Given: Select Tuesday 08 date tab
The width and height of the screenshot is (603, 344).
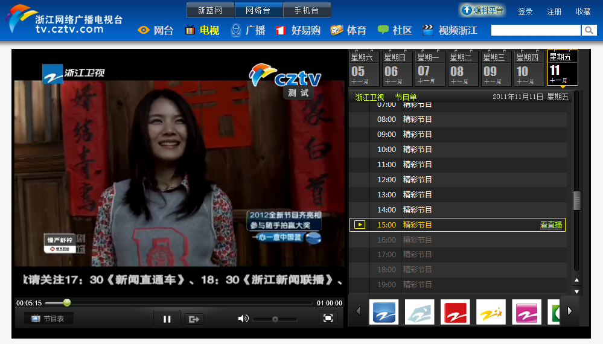Looking at the screenshot, I should tap(462, 68).
